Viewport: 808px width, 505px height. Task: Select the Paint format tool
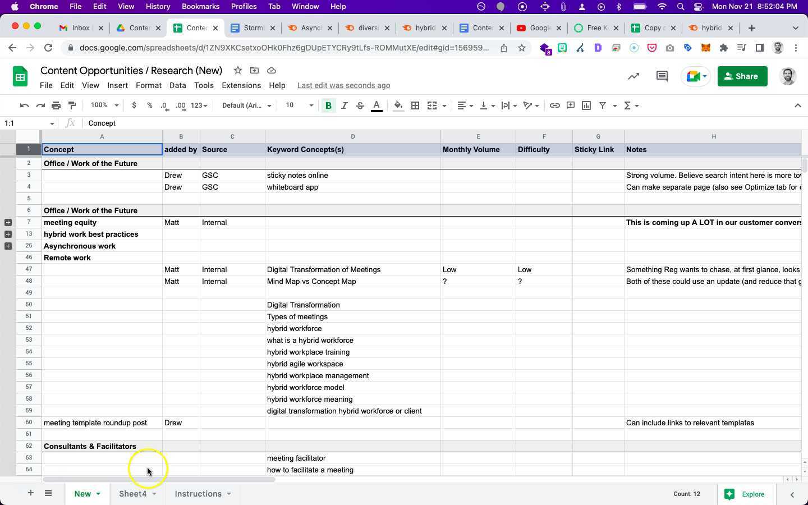point(72,105)
